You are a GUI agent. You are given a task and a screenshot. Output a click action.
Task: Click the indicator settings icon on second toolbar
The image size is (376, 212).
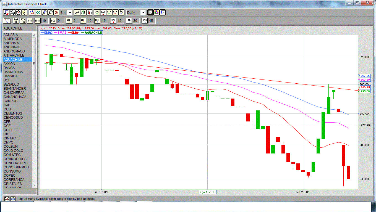[x=7, y=21]
